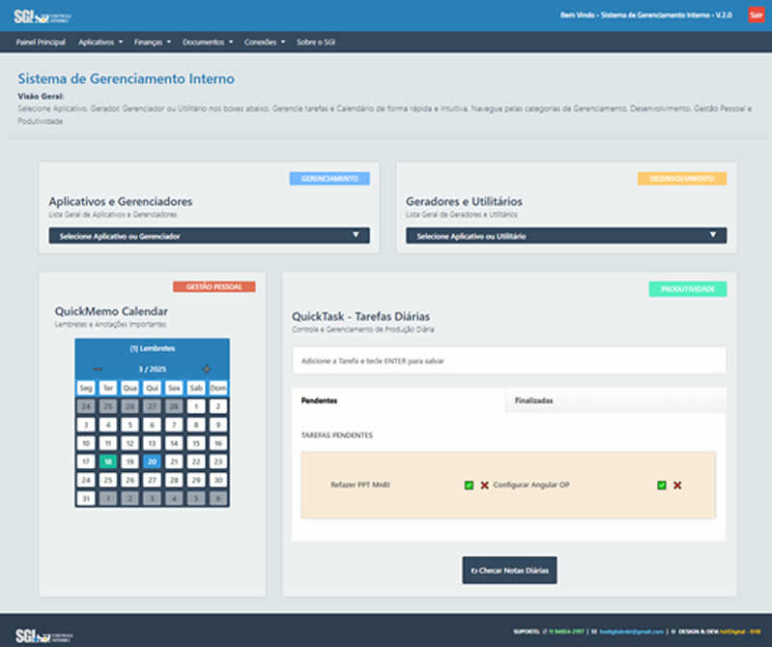The height and width of the screenshot is (647, 772).
Task: Delete the 'Refazer PPT MnBI' task with red X
Action: pos(484,485)
